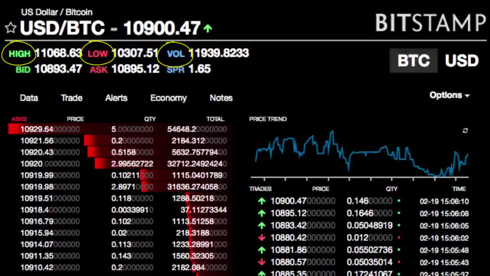Image resolution: width=490 pixels, height=276 pixels.
Task: Click the LOW label
Action: click(98, 54)
